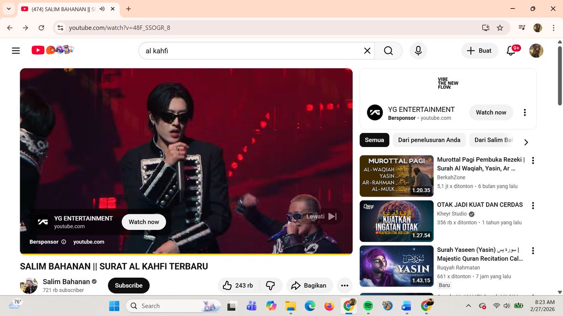Viewport: 563px width, 316px height.
Task: Open Chrome profile avatar
Action: click(538, 28)
